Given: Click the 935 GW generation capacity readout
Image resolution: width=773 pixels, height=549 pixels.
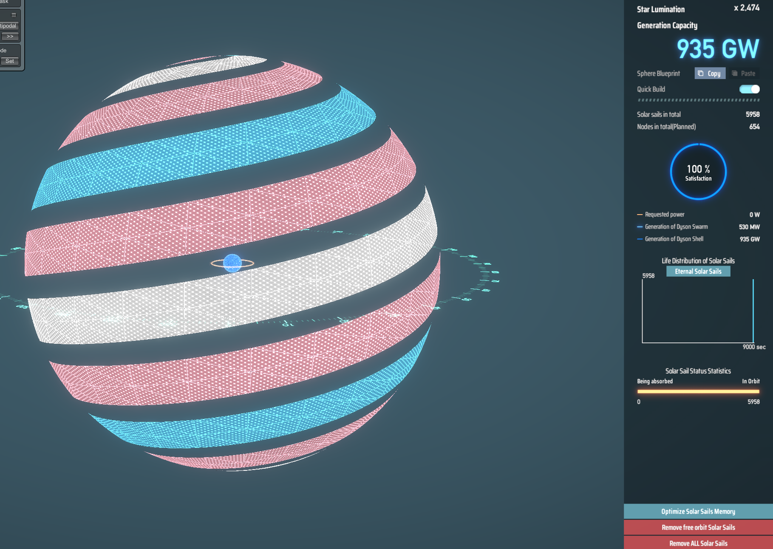Looking at the screenshot, I should [717, 49].
